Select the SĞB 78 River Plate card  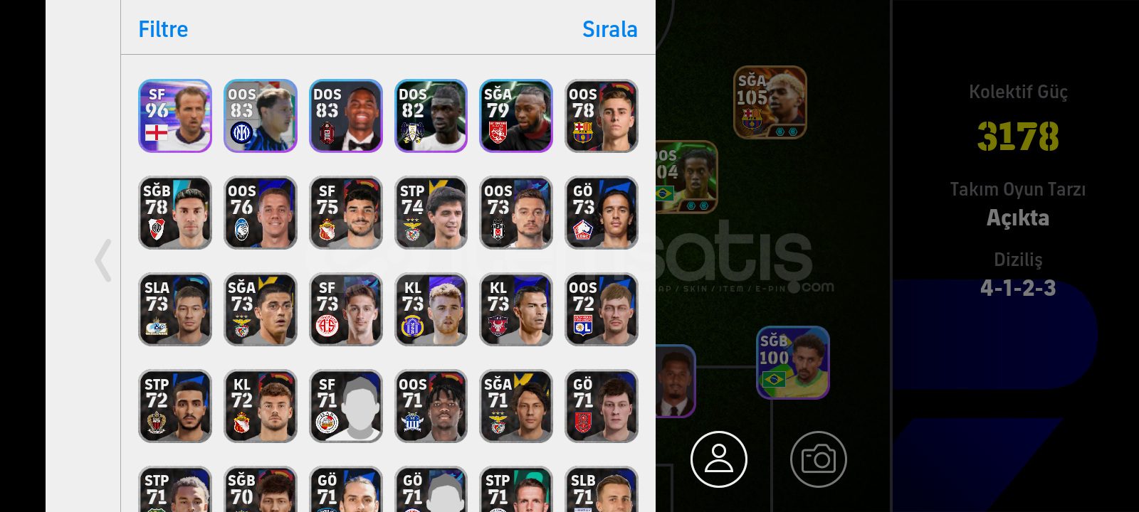click(175, 213)
